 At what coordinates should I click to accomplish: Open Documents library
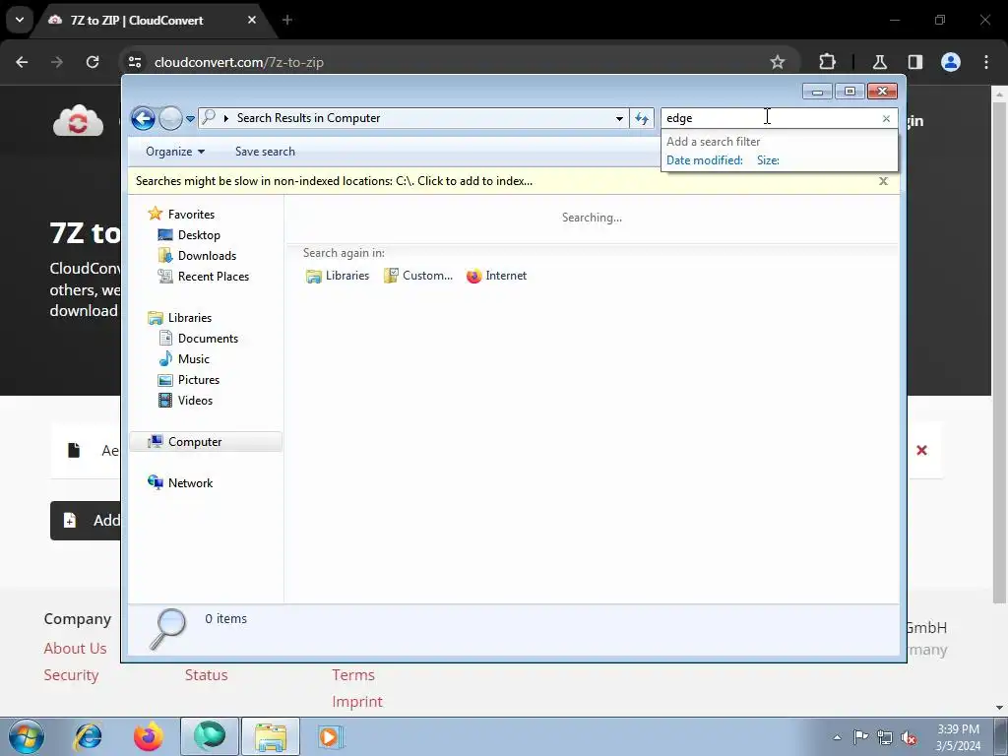(199, 339)
